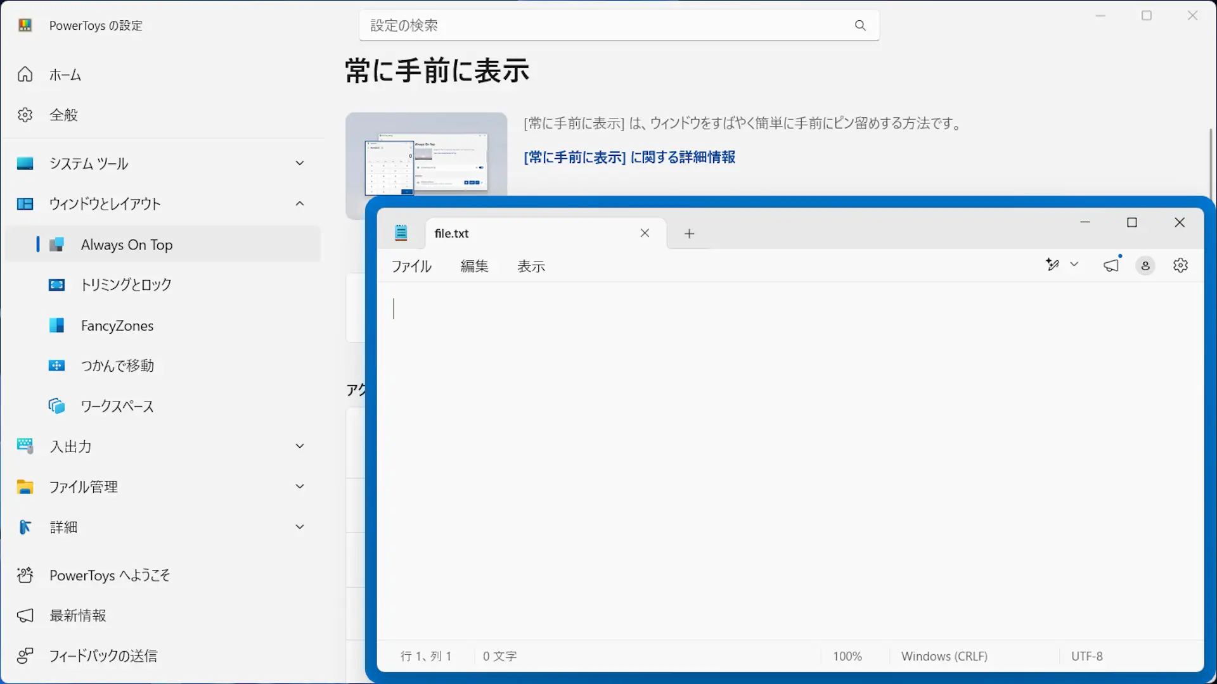The width and height of the screenshot is (1217, 684).
Task: Click the 常に手前に表示 page heading
Action: pos(437,70)
